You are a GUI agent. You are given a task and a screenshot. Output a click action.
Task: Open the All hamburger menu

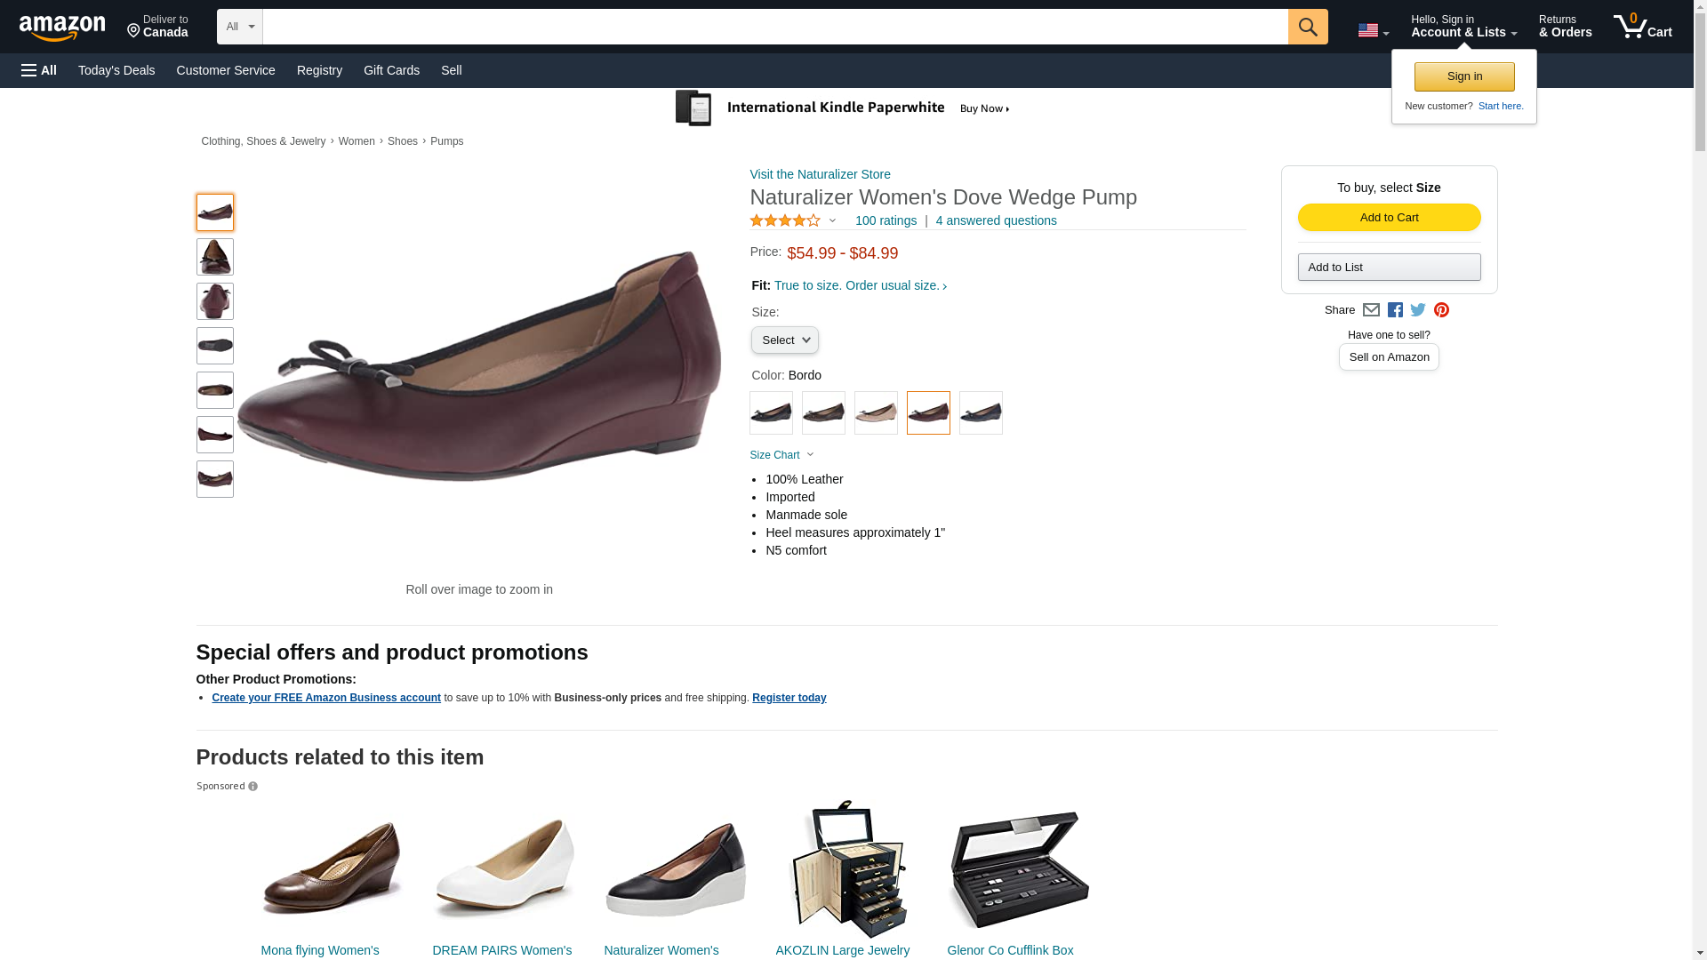(x=39, y=70)
